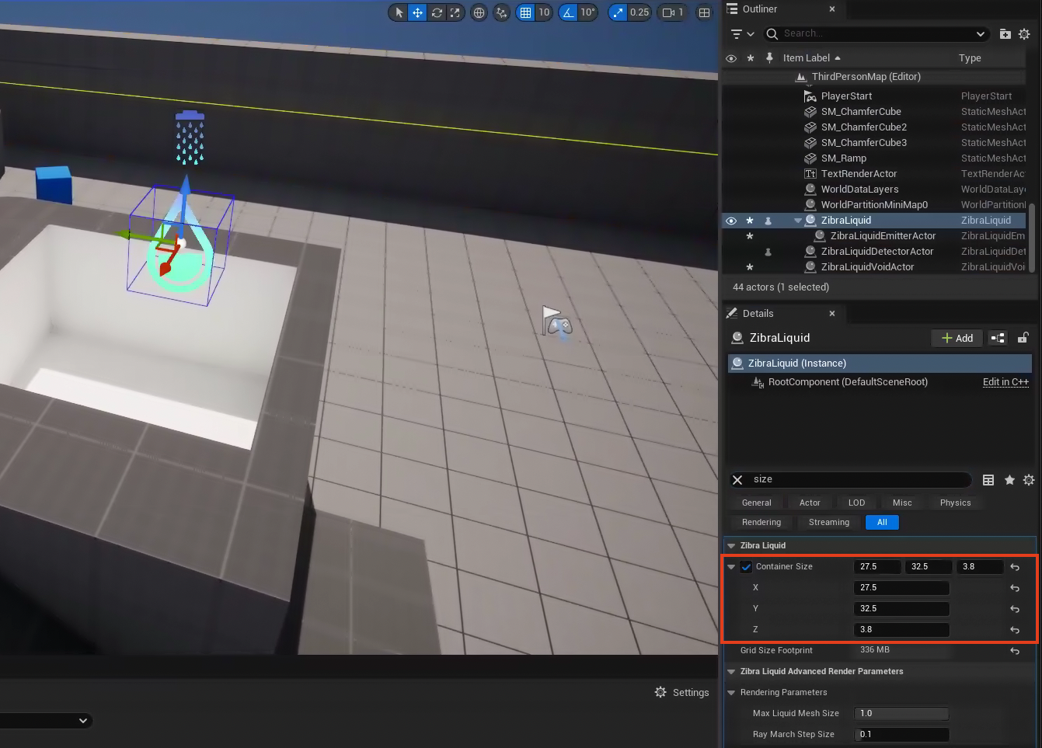Close the Outliner tab
Image resolution: width=1042 pixels, height=748 pixels.
click(x=832, y=9)
